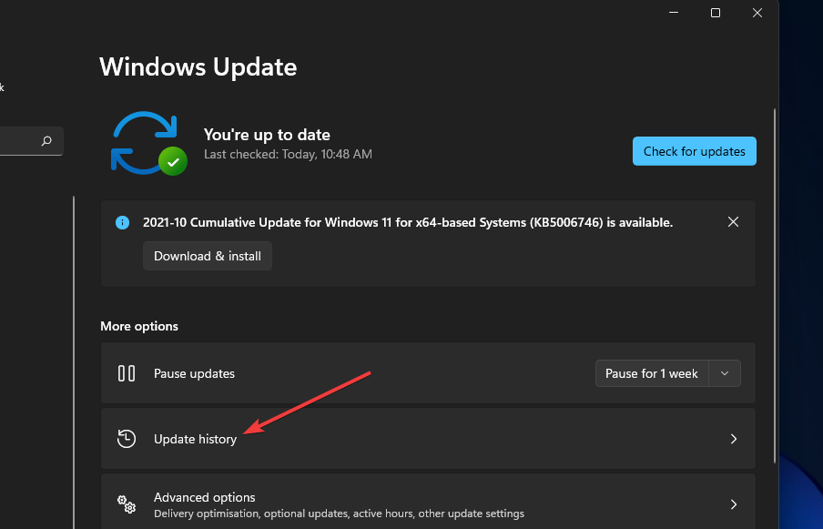
Task: Click the 'Windows Update' page title
Action: coord(198,67)
